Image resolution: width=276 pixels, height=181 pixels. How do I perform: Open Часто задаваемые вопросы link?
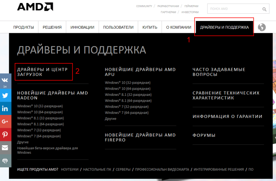219,72
